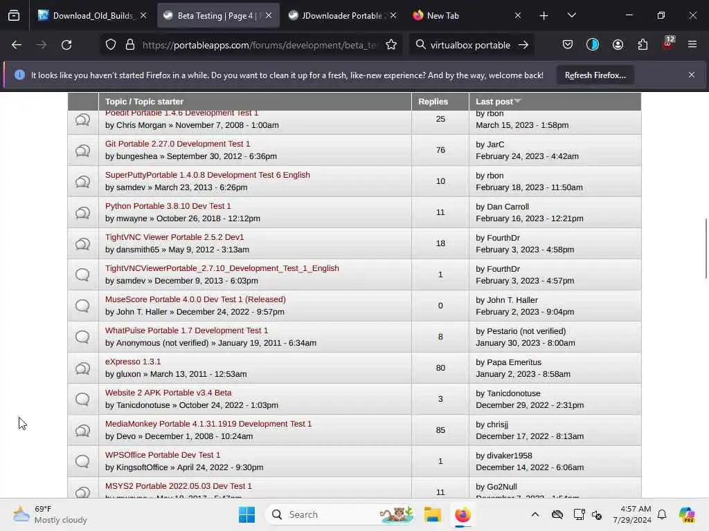Open File Explorer from the taskbar
The image size is (709, 531).
[x=432, y=514]
